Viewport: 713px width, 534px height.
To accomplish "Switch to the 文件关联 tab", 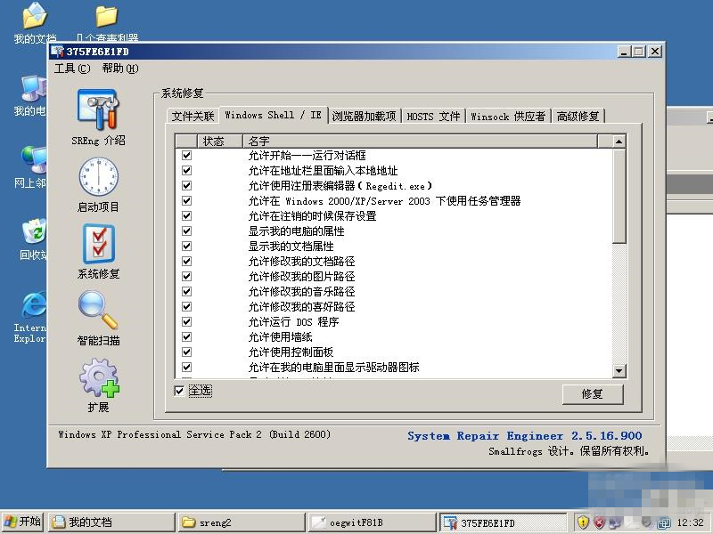I will (193, 117).
